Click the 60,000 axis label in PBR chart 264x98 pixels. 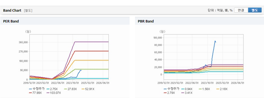(x=158, y=52)
